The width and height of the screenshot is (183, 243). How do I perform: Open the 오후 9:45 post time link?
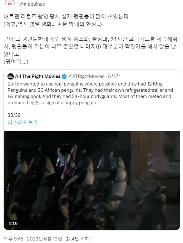13,239
